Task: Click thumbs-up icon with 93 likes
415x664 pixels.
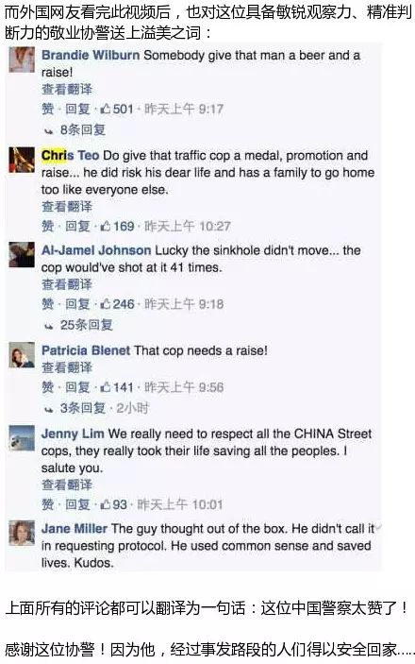Action: [x=106, y=504]
